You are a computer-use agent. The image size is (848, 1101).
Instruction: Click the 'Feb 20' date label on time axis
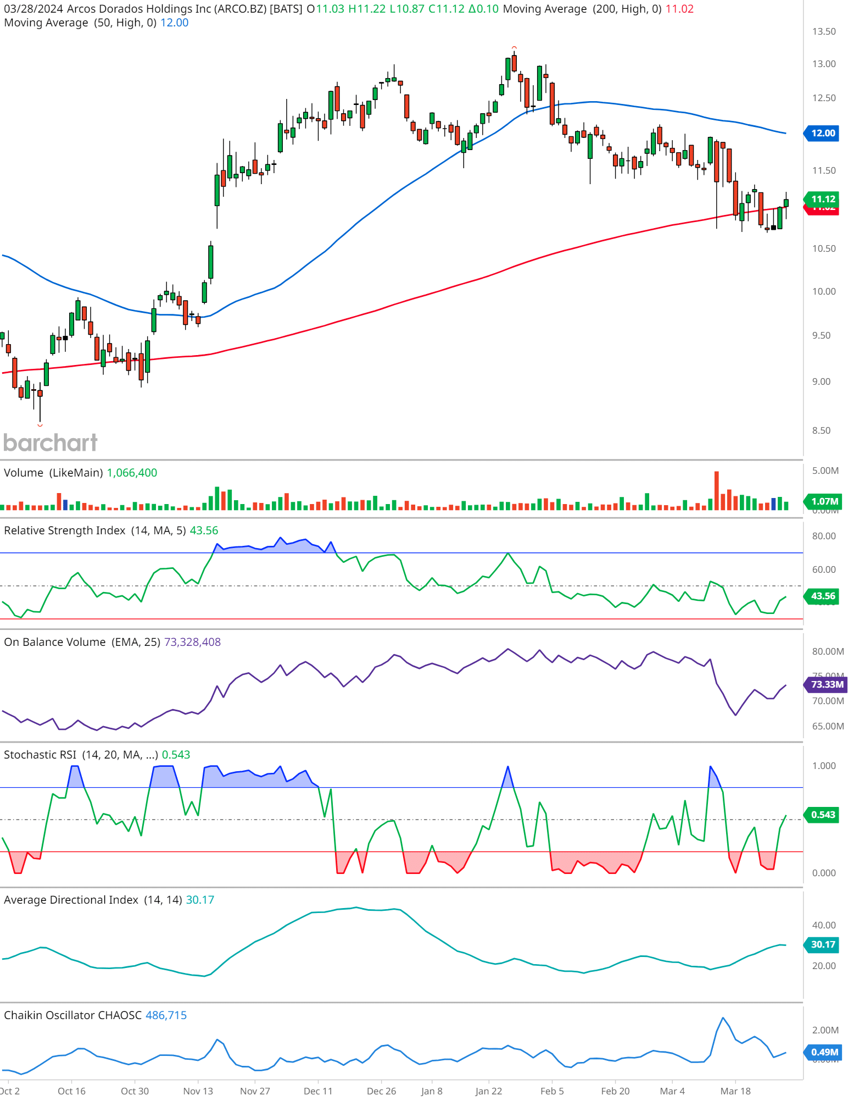coord(615,1091)
